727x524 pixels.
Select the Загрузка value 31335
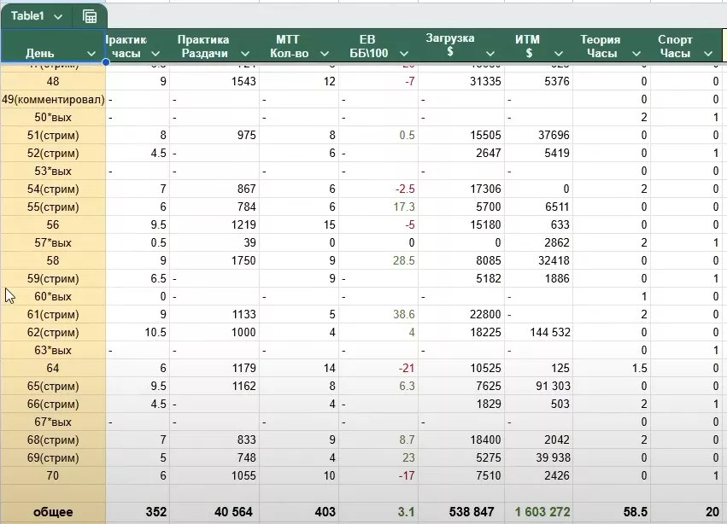pos(485,82)
